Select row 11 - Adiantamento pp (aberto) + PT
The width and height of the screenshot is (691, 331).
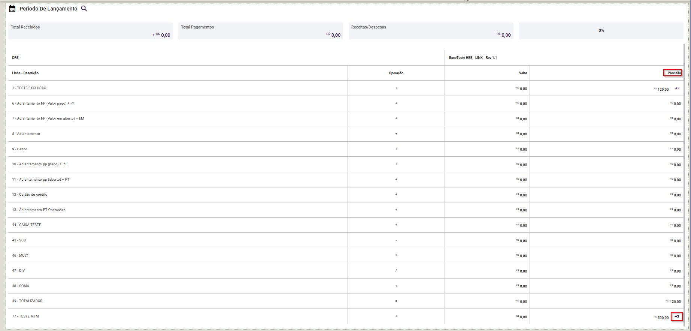click(346, 180)
